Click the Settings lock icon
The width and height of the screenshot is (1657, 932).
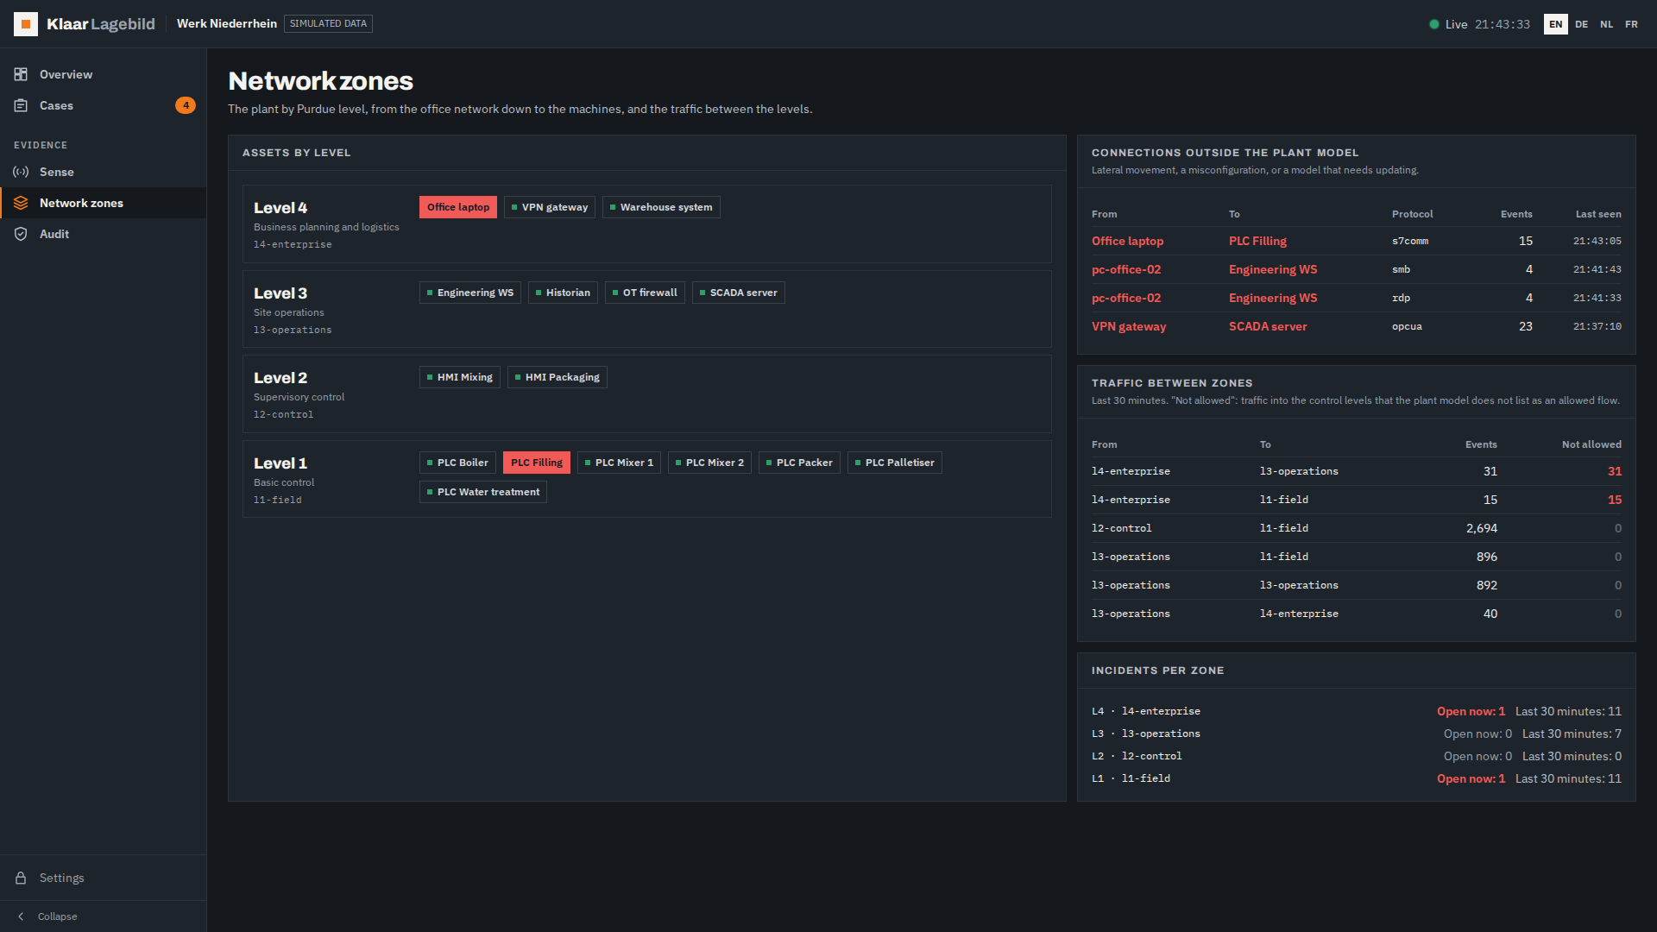(21, 878)
